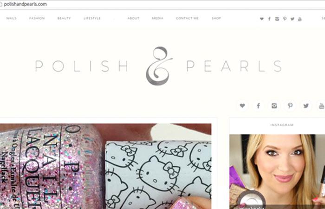This screenshot has height=209, width=325.
Task: Click the large circular Facebook icon below the logo
Action: (x=258, y=106)
